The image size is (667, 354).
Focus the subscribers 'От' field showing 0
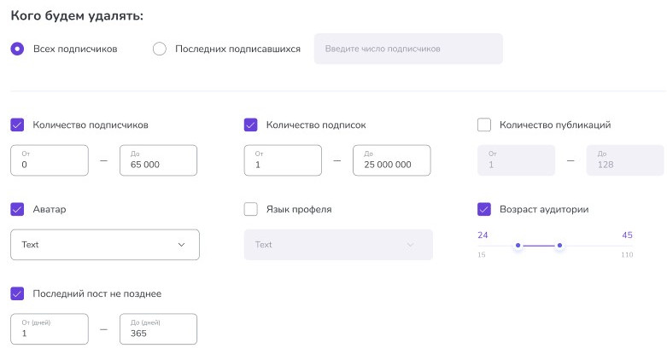pos(50,160)
